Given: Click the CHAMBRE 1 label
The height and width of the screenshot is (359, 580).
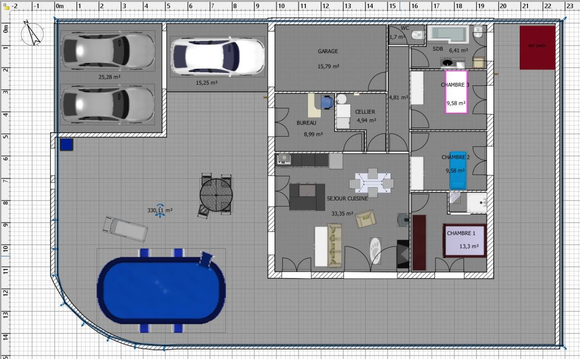Looking at the screenshot, I should coord(461,234).
